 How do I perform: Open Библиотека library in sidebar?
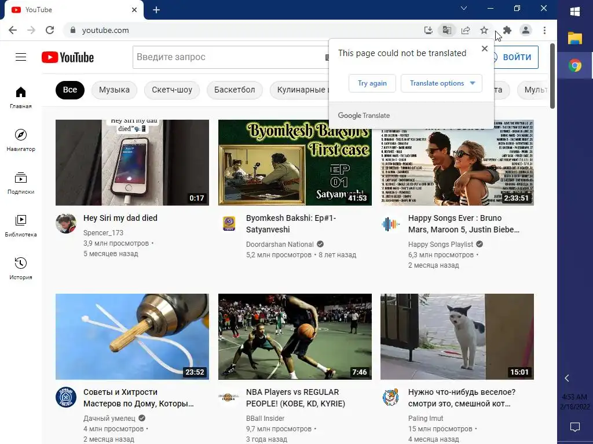click(x=21, y=225)
